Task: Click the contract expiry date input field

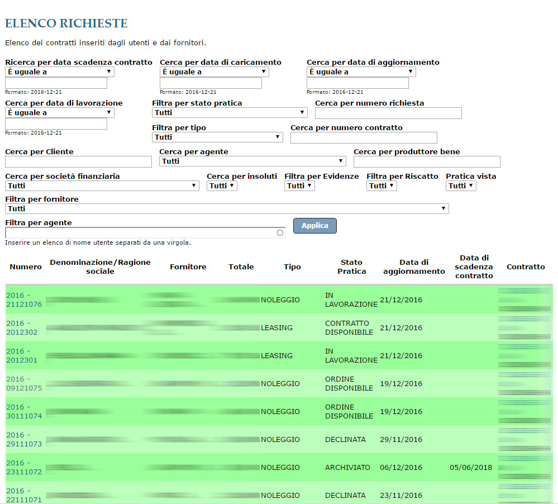Action: [56, 83]
